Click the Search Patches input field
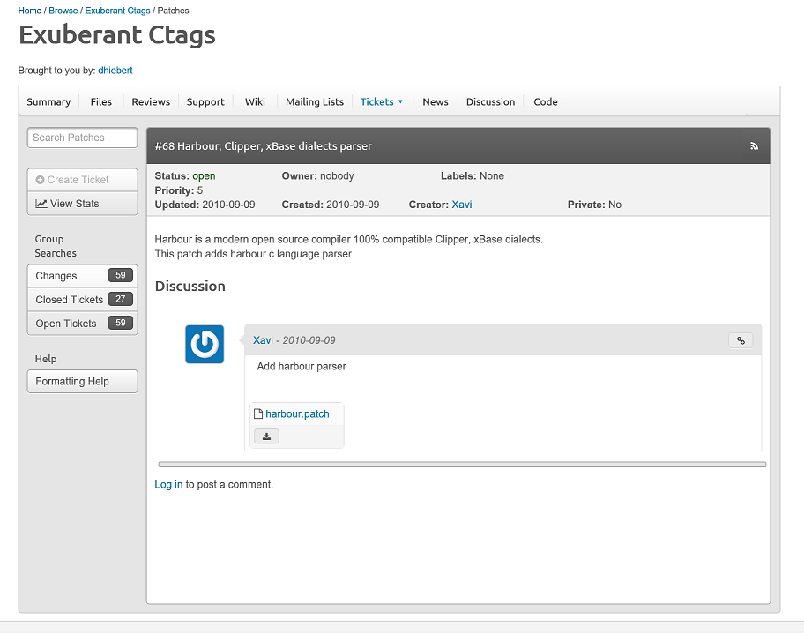The image size is (804, 633). (x=82, y=138)
